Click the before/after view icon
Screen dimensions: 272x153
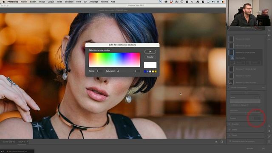[x=216, y=142]
